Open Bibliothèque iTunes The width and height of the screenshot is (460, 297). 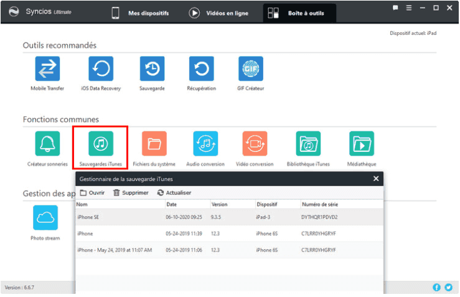(308, 144)
